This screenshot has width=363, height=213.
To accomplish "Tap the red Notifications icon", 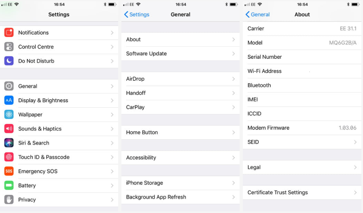I will pos(9,33).
